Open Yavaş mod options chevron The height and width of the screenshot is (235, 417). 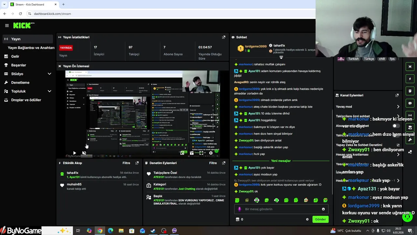pyautogui.click(x=398, y=107)
